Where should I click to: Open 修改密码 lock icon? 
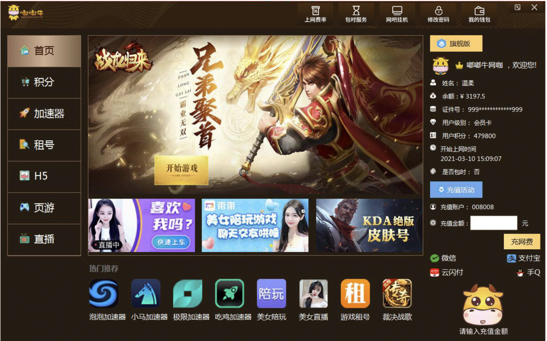[438, 14]
